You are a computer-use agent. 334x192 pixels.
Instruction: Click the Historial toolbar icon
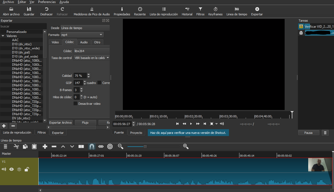tap(187, 11)
